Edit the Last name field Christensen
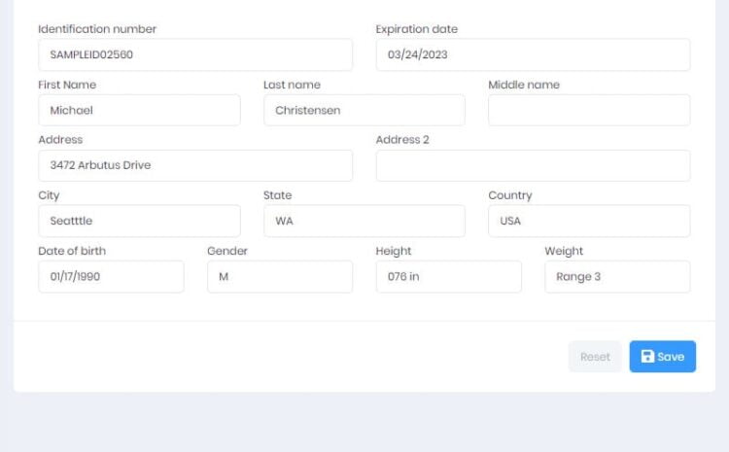 click(x=364, y=110)
